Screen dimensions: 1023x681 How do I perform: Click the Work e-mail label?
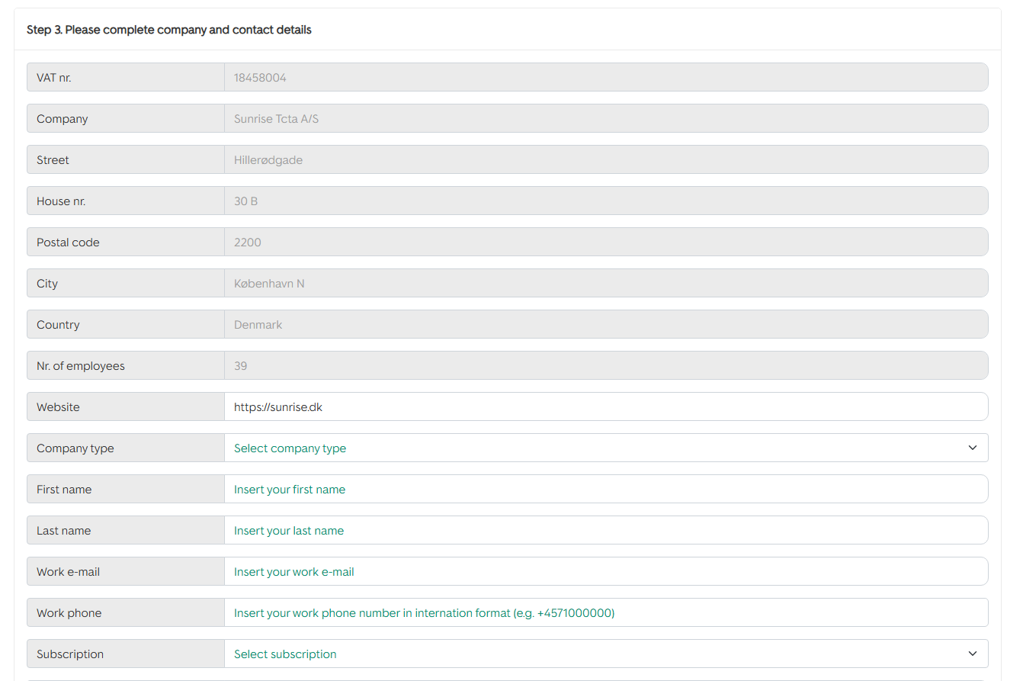point(68,571)
